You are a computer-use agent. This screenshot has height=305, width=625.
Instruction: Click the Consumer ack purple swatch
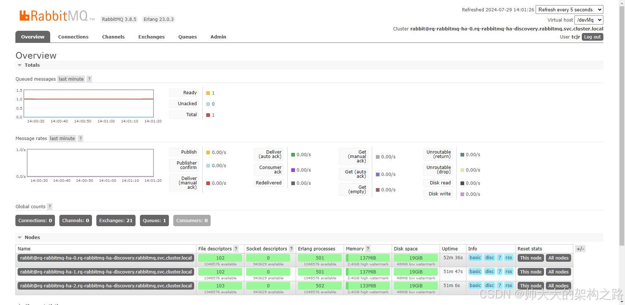pyautogui.click(x=293, y=170)
